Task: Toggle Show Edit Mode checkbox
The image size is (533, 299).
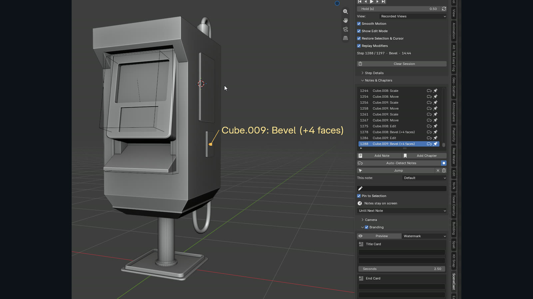Action: [359, 31]
